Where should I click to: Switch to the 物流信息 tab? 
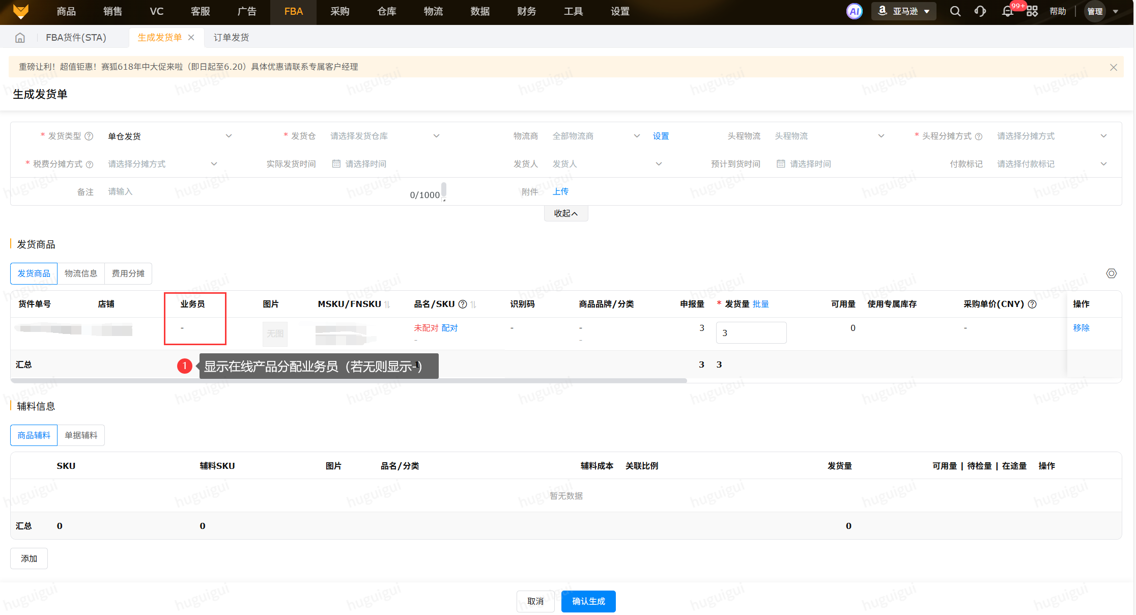pyautogui.click(x=81, y=273)
